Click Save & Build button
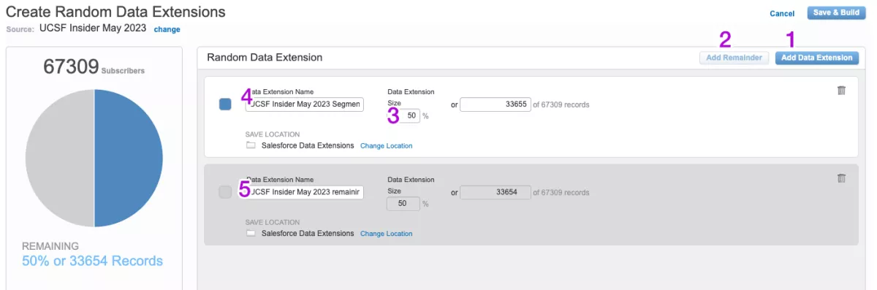 pos(836,13)
